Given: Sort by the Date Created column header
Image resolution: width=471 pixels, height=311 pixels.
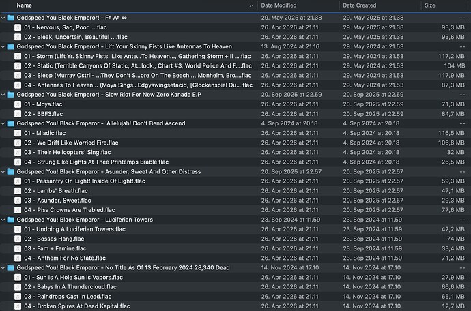Looking at the screenshot, I should tap(360, 5).
